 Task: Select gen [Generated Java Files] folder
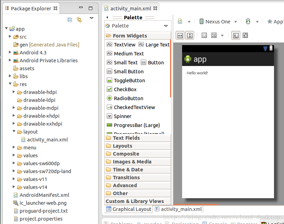click(46, 44)
